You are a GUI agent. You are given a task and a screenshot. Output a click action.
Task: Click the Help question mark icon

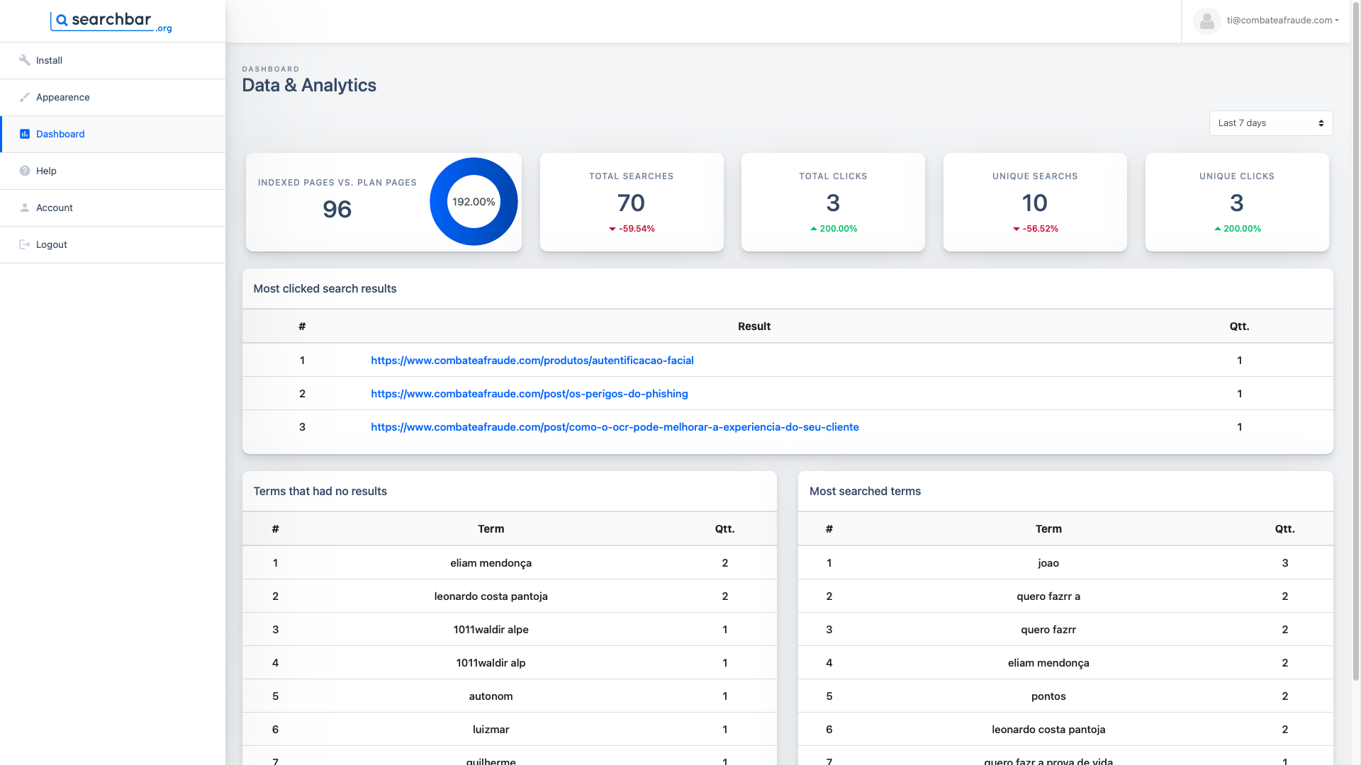point(24,171)
